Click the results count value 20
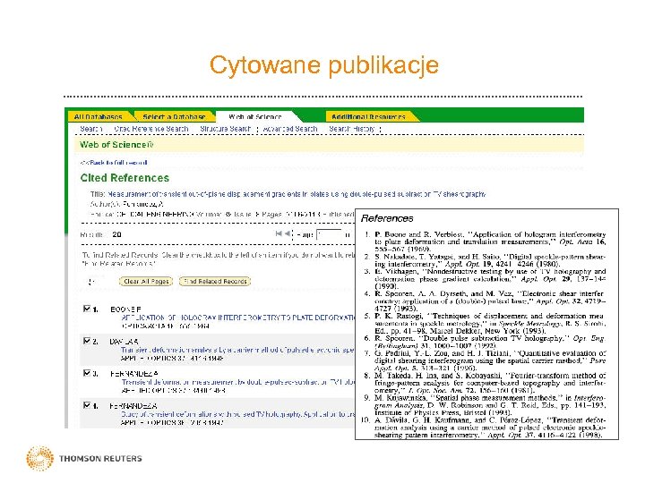Screen dimensions: 645x483 (x=116, y=234)
